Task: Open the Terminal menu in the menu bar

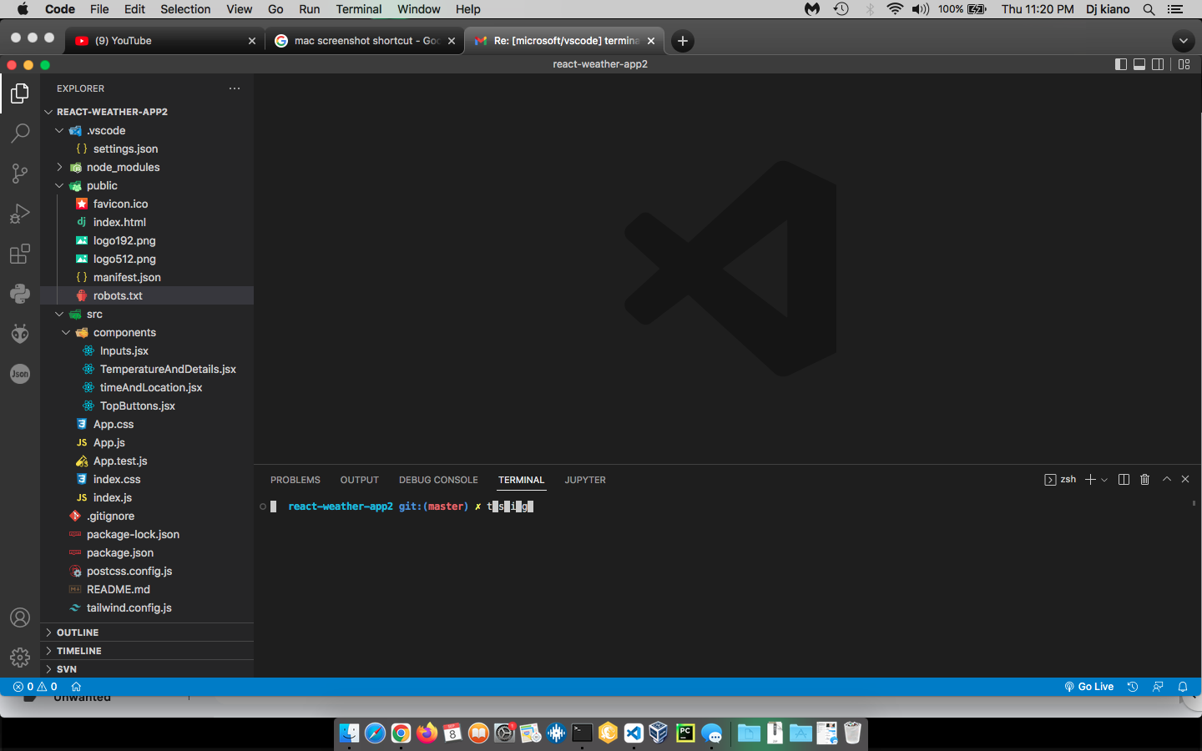Action: [358, 9]
